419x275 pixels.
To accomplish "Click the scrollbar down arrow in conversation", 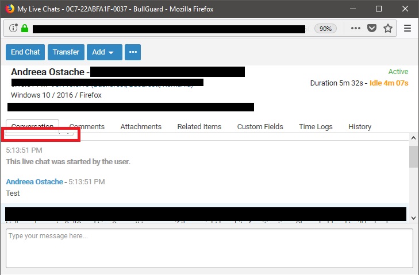I will [x=413, y=218].
